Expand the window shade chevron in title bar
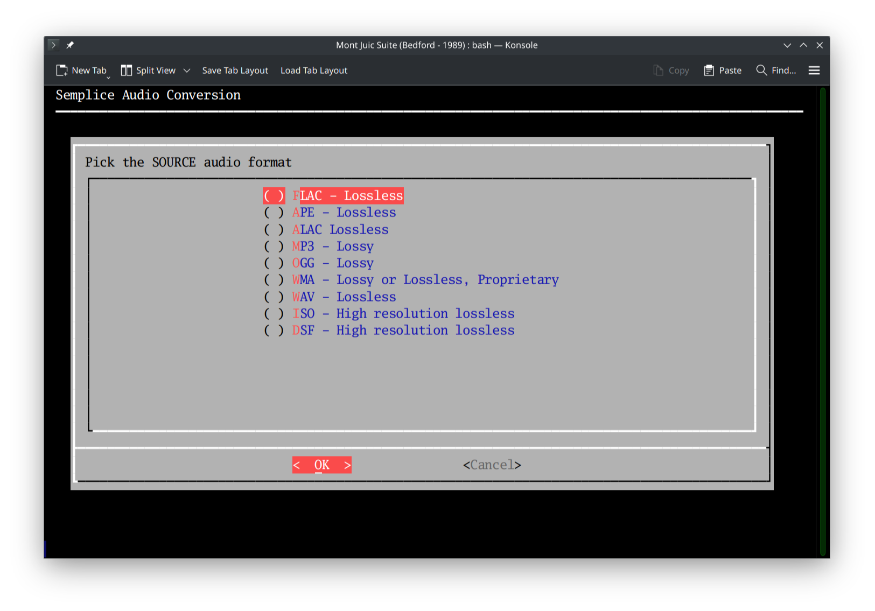Image resolution: width=875 pixels, height=611 pixels. click(787, 45)
